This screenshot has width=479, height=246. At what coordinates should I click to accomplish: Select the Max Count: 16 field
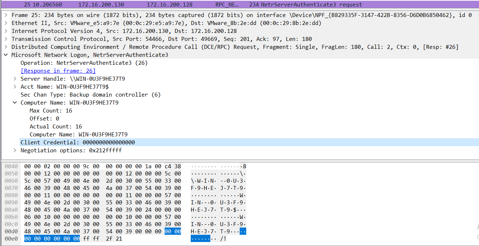point(51,111)
